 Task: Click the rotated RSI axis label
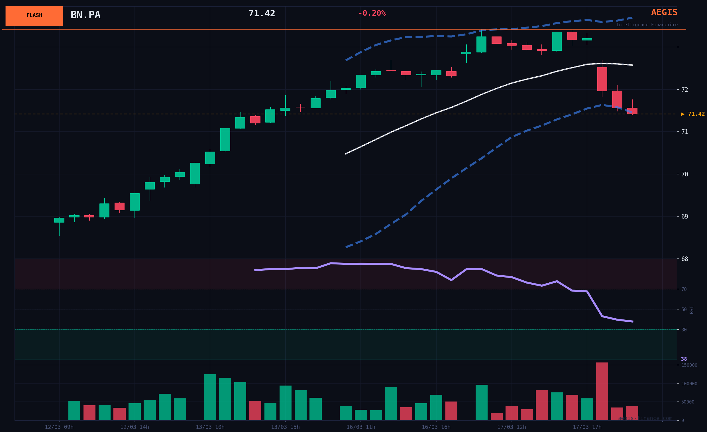point(692,309)
